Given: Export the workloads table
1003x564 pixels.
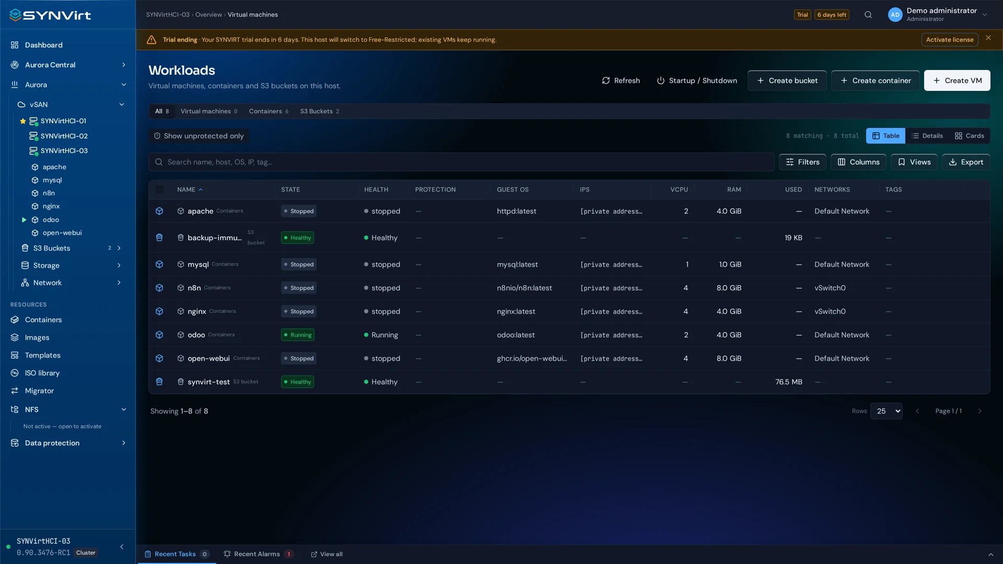Looking at the screenshot, I should click(x=966, y=162).
